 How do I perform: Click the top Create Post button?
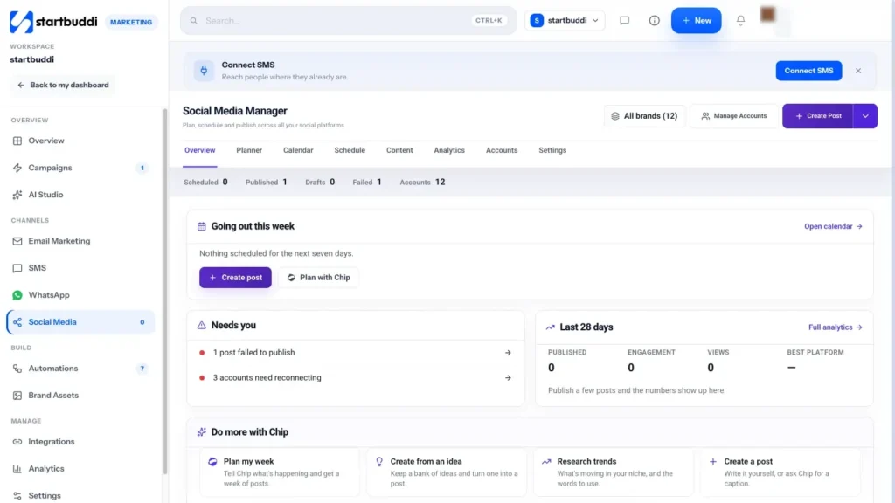817,116
